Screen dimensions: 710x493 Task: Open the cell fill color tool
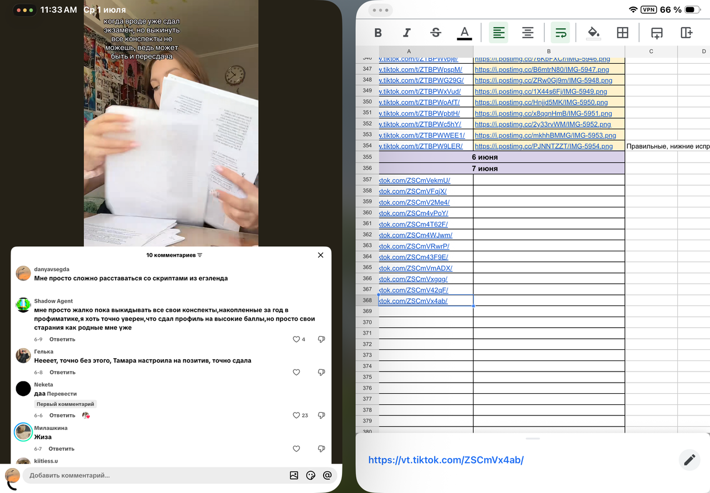coord(593,33)
